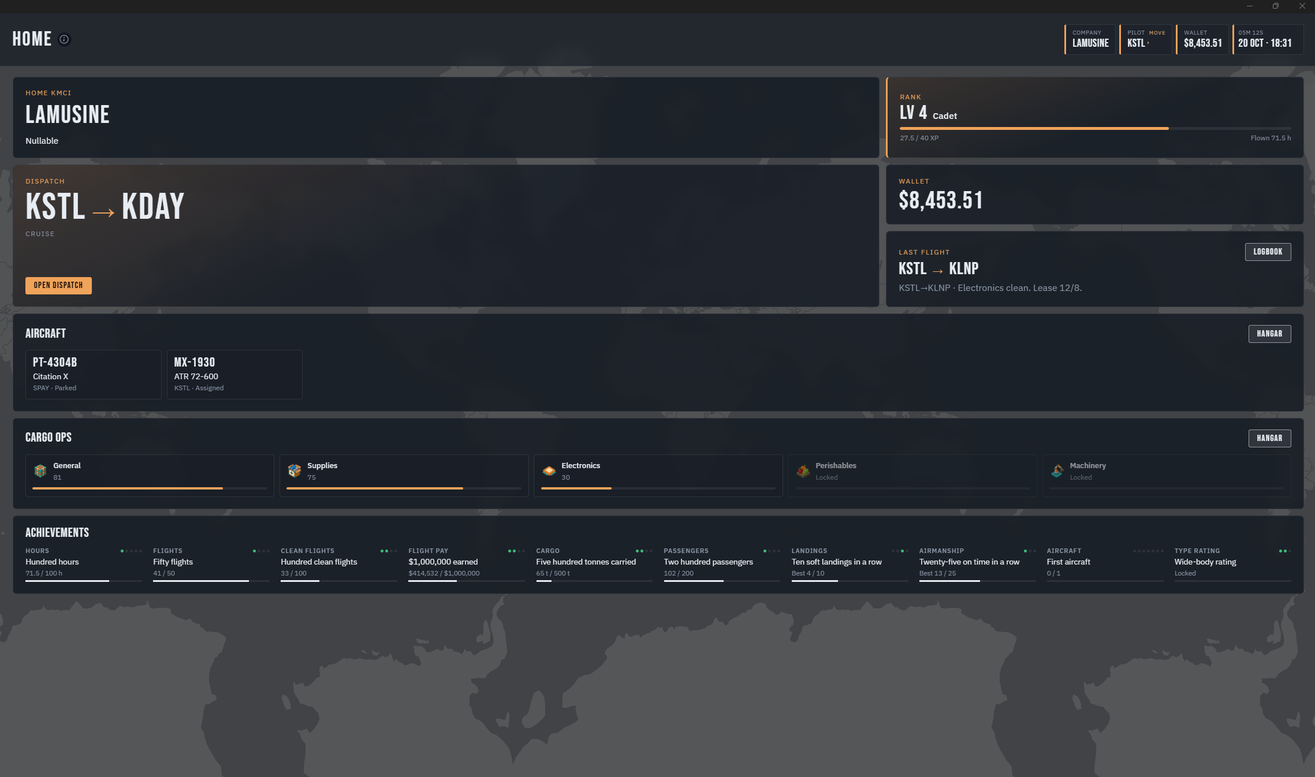This screenshot has width=1315, height=777.
Task: Click the KSTL → KDAY dispatch route
Action: coord(105,207)
